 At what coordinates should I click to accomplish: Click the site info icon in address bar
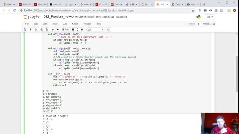pyautogui.click(x=21, y=10)
